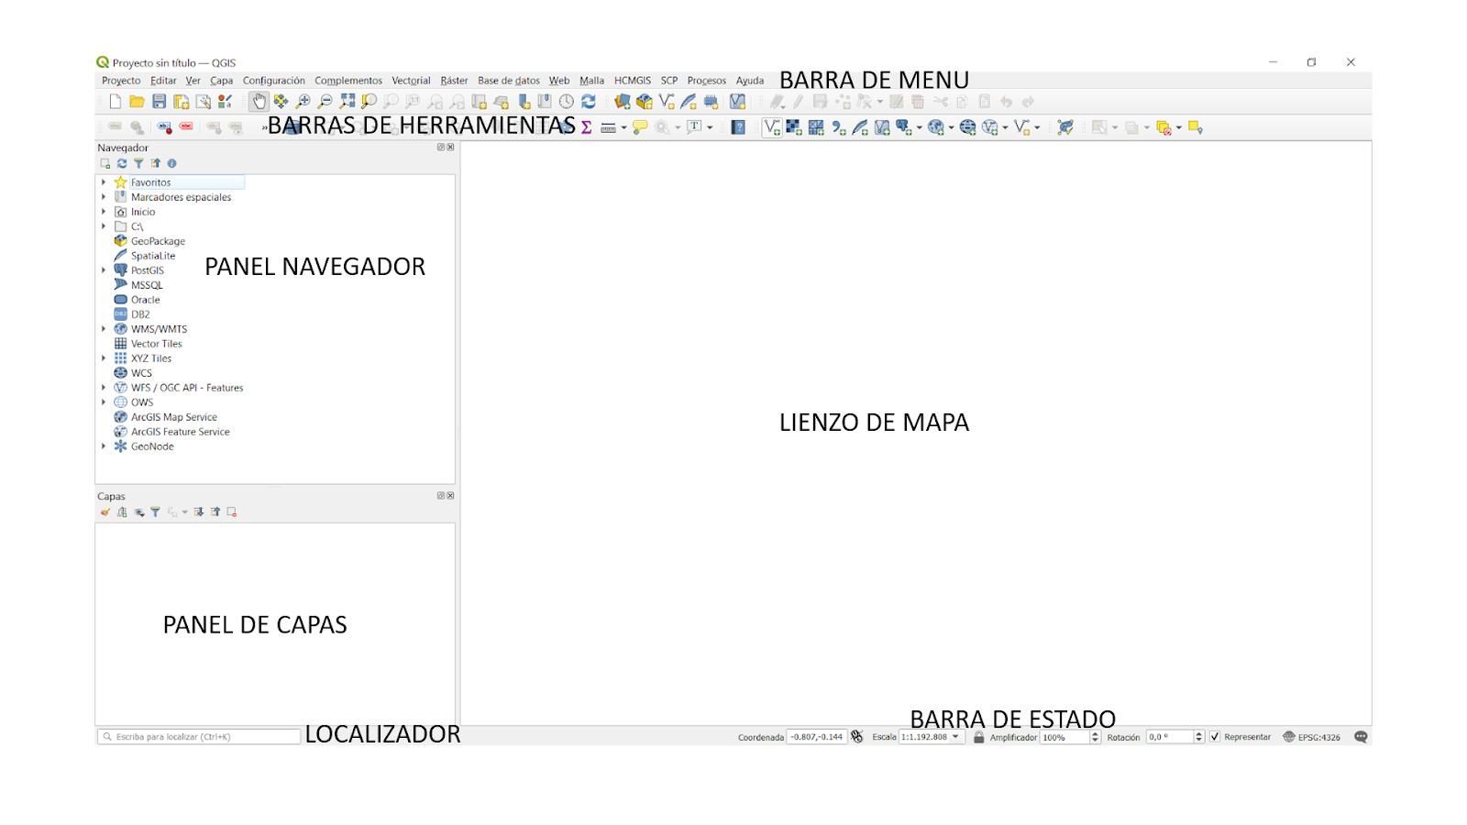Expand the PostGIS tree node
Image resolution: width=1467 pixels, height=825 pixels.
click(104, 270)
